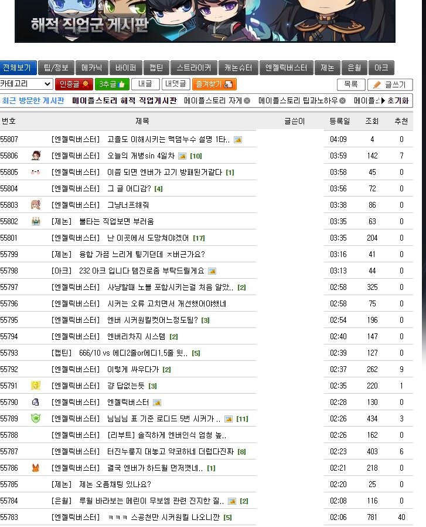Image resolution: width=426 pixels, height=527 pixels.
Task: Click post number 55783
Action: [x=9, y=517]
